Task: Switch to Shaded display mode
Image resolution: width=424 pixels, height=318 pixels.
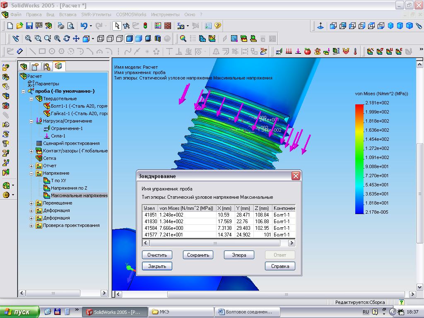Action: pyautogui.click(x=139, y=39)
